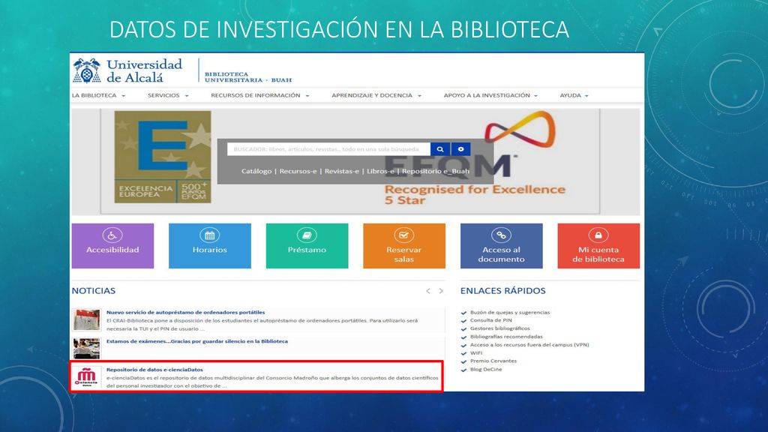Open news on autopréstamo de ordenadores portátiles

point(186,312)
